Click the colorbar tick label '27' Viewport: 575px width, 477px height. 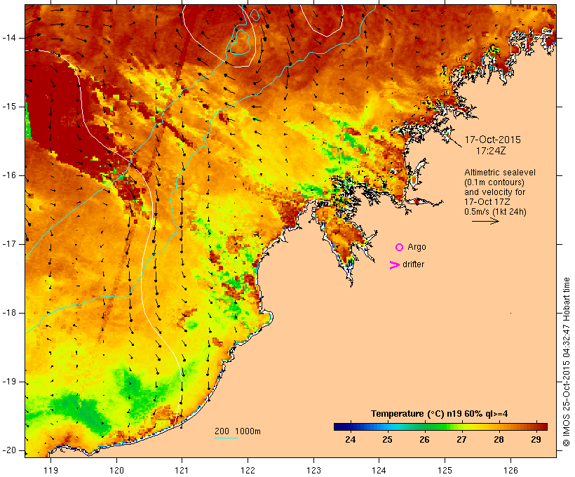point(461,440)
